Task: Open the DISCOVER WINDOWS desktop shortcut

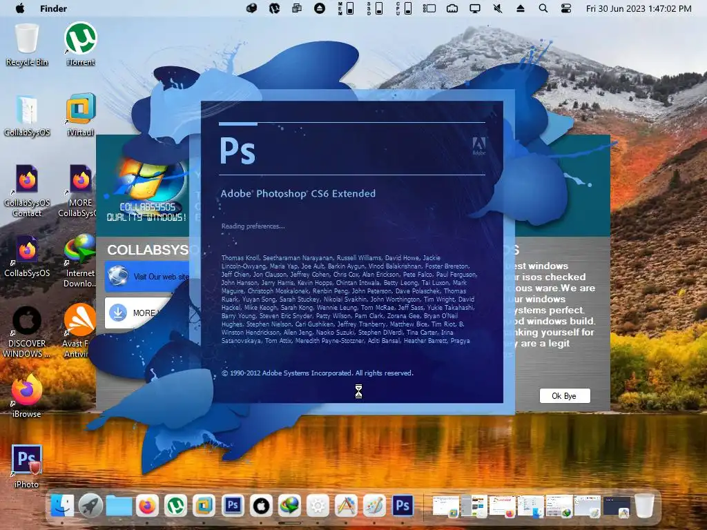Action: 27,332
